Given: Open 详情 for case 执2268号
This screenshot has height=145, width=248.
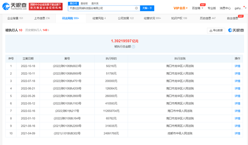Looking at the screenshot, I should click(x=238, y=126).
